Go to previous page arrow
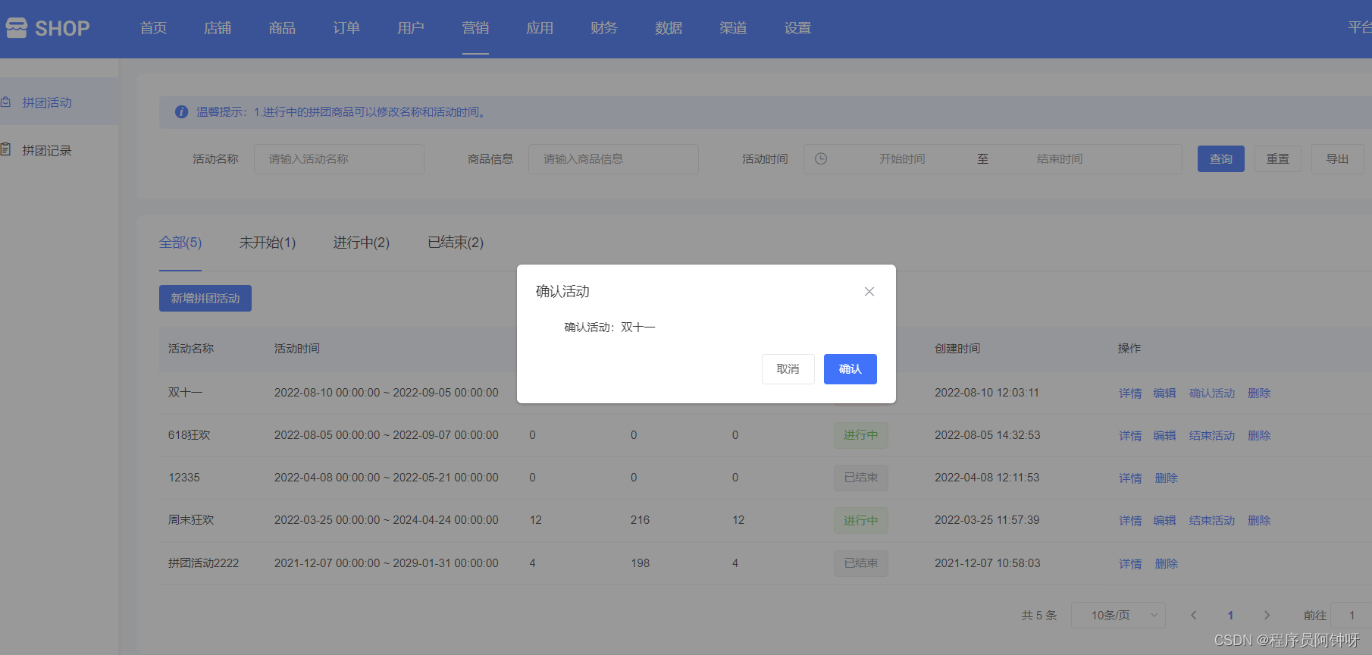The image size is (1372, 655). [x=1193, y=616]
